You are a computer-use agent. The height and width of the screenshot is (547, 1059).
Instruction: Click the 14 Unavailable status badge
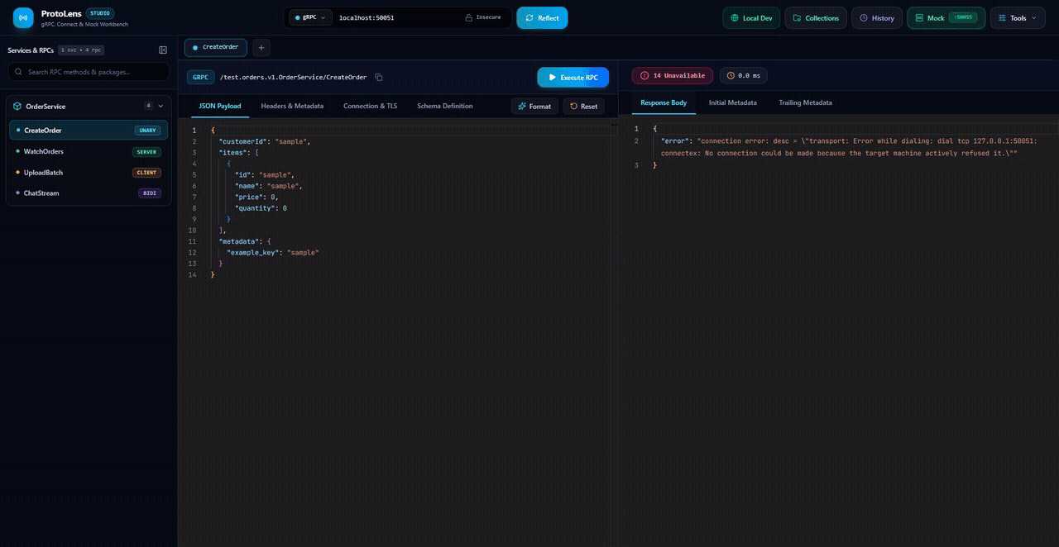coord(672,75)
